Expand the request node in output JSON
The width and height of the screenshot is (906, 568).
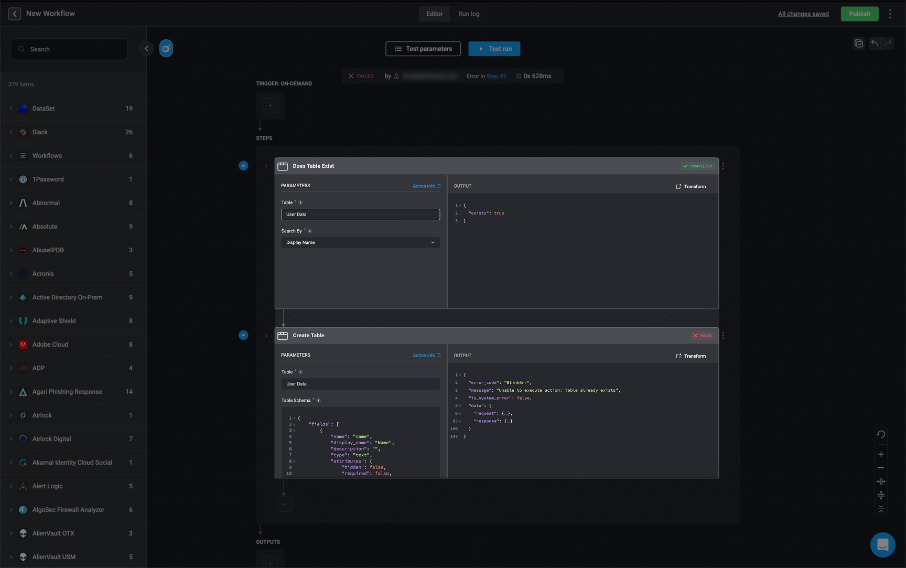[460, 414]
